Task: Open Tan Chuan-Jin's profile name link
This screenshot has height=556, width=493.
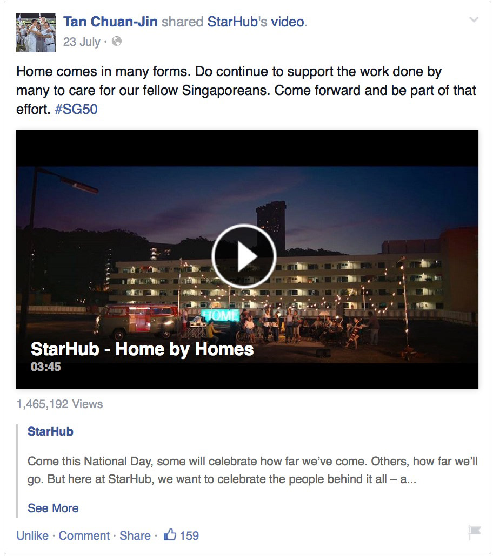Action: pyautogui.click(x=110, y=22)
